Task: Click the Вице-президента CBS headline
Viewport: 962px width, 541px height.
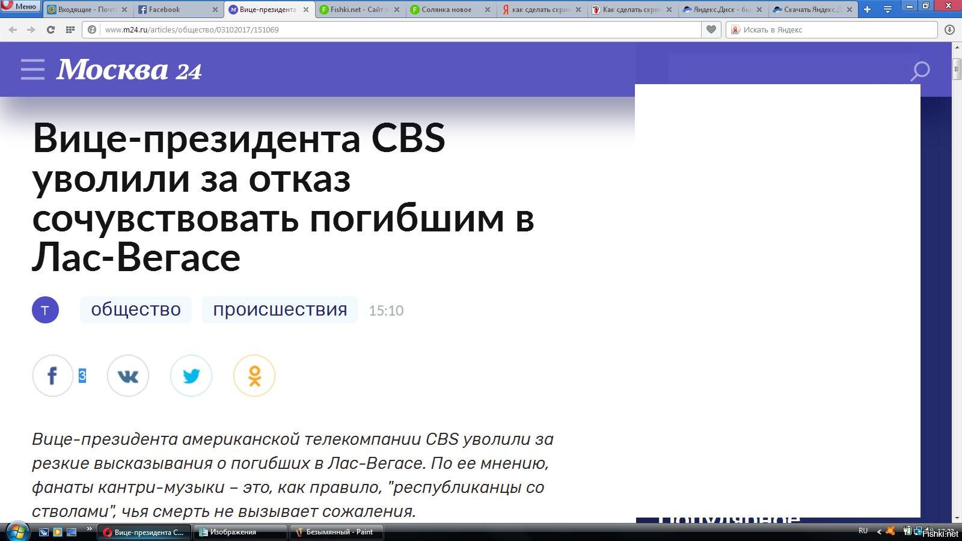Action: [x=283, y=197]
